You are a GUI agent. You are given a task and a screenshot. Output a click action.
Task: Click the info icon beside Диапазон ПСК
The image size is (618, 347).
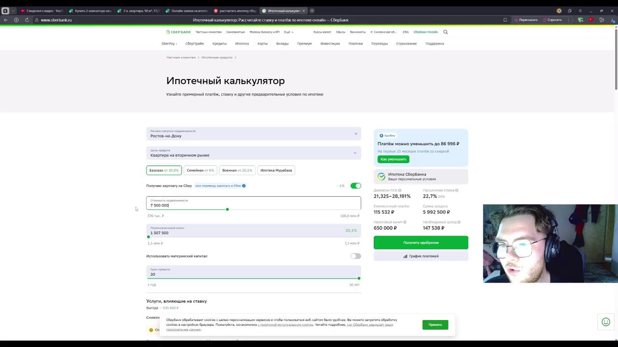[400, 190]
